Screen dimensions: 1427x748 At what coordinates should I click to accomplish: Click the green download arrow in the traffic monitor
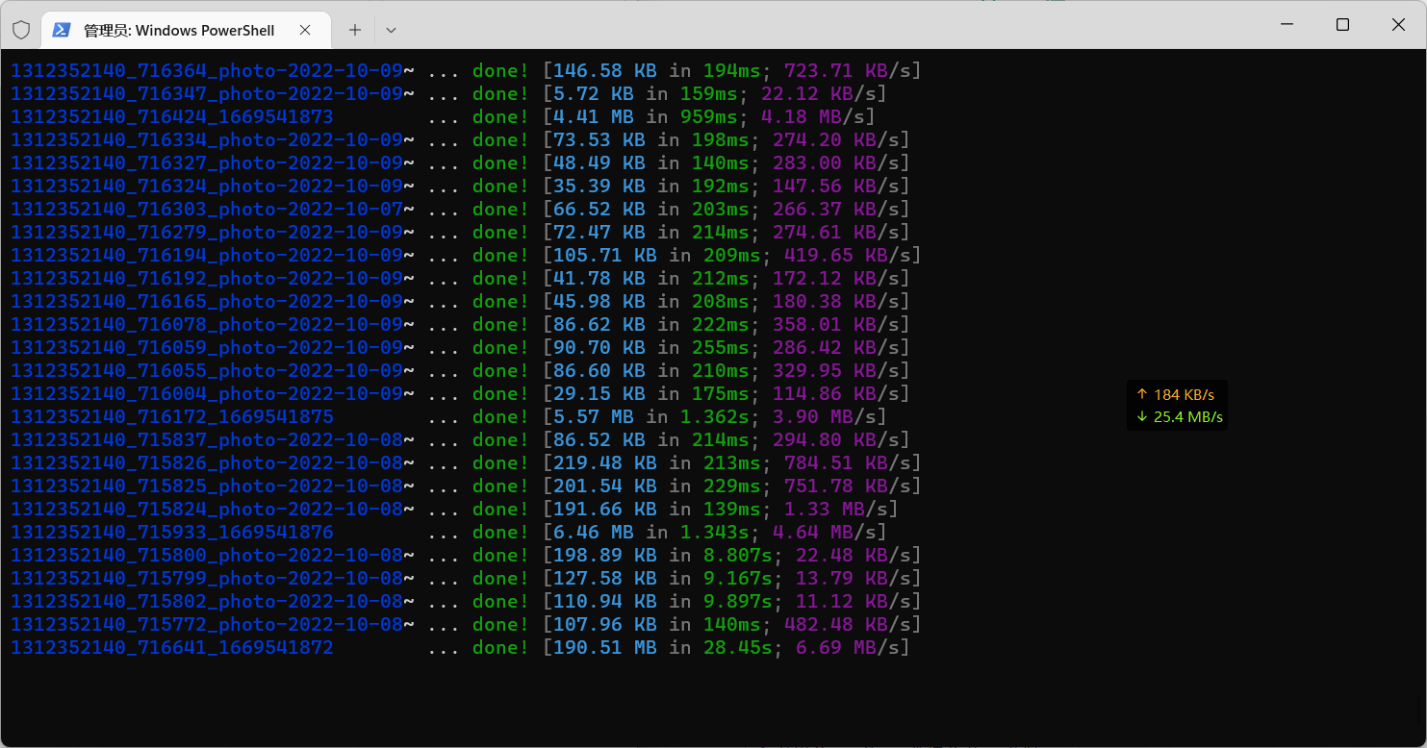(1141, 417)
